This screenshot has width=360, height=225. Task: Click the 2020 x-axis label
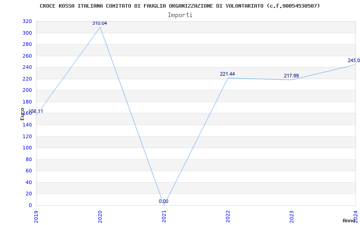tap(100, 217)
